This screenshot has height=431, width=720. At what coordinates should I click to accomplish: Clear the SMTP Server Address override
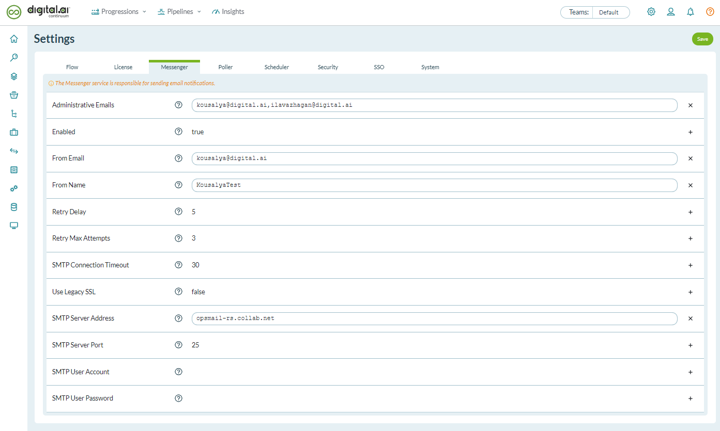pyautogui.click(x=691, y=318)
